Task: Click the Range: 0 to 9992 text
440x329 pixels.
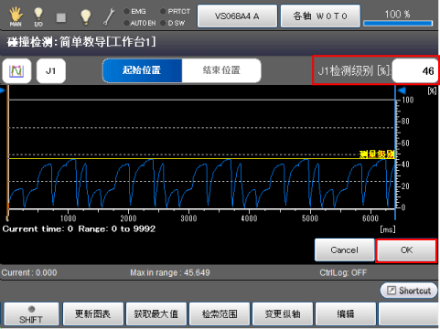Action: (x=117, y=228)
